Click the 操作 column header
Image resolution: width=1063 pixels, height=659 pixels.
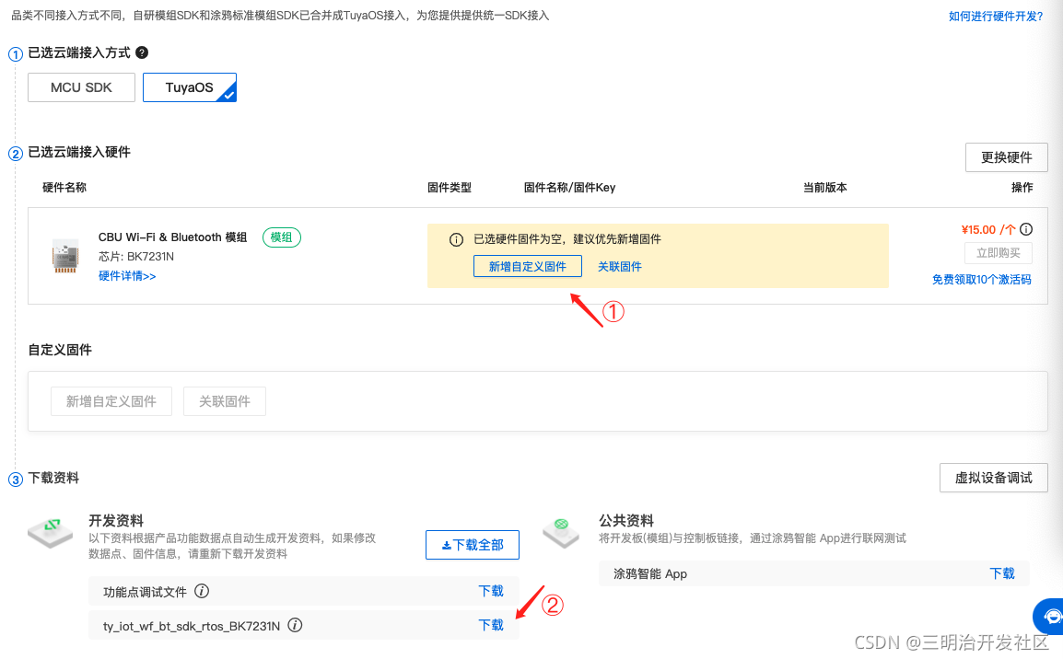(x=1022, y=188)
